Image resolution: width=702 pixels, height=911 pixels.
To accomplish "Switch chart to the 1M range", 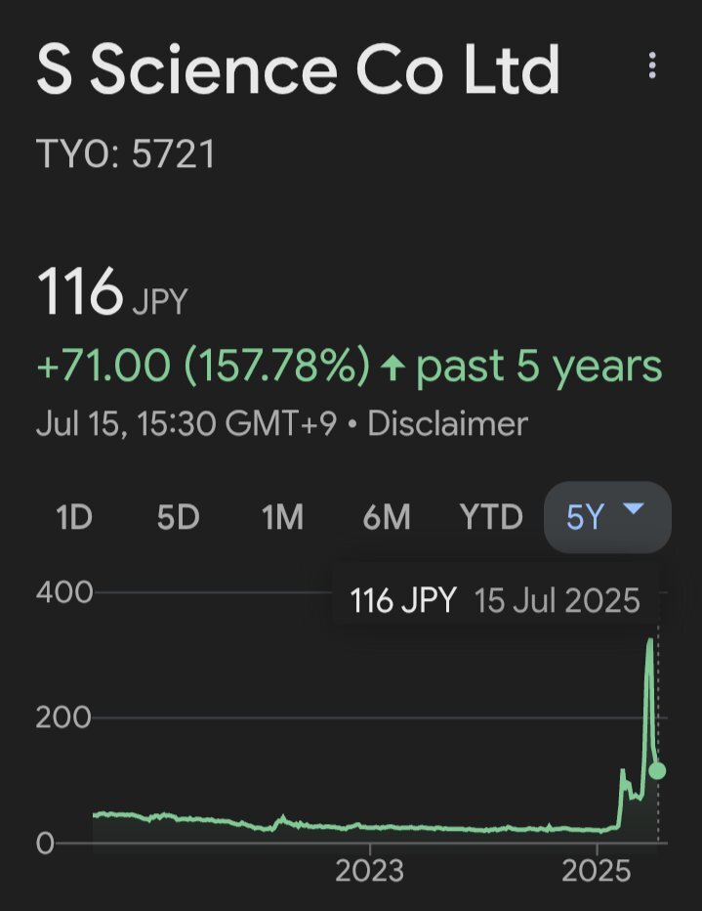I will [x=282, y=516].
